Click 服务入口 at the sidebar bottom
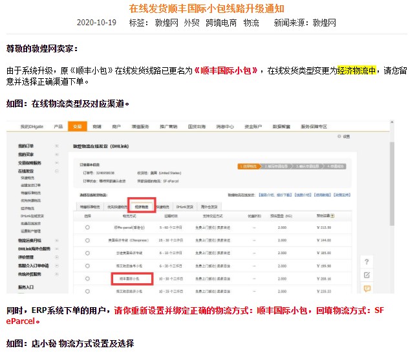 pos(26,287)
